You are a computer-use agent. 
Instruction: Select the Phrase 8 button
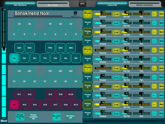click(87, 77)
